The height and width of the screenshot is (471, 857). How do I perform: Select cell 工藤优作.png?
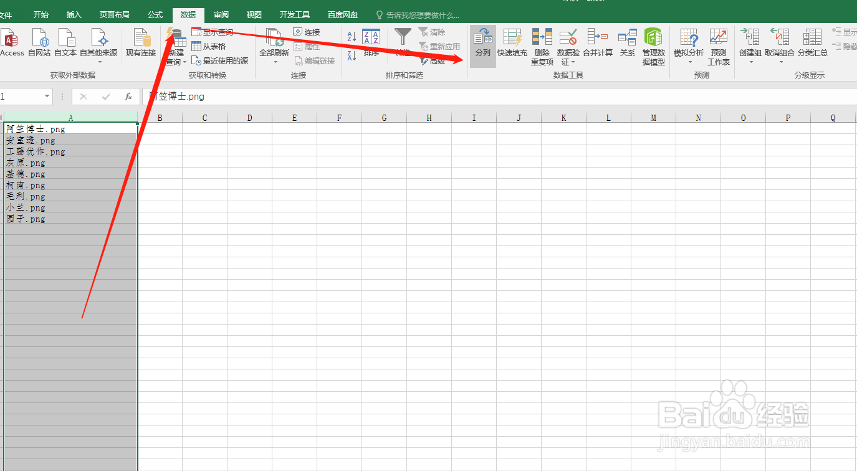71,151
